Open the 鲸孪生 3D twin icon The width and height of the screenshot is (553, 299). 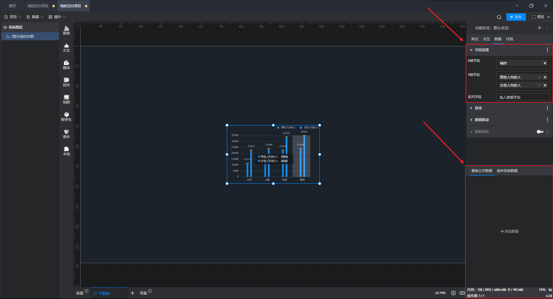66,116
